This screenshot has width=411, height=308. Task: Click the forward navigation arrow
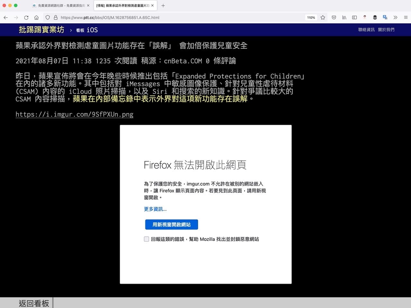(x=16, y=17)
